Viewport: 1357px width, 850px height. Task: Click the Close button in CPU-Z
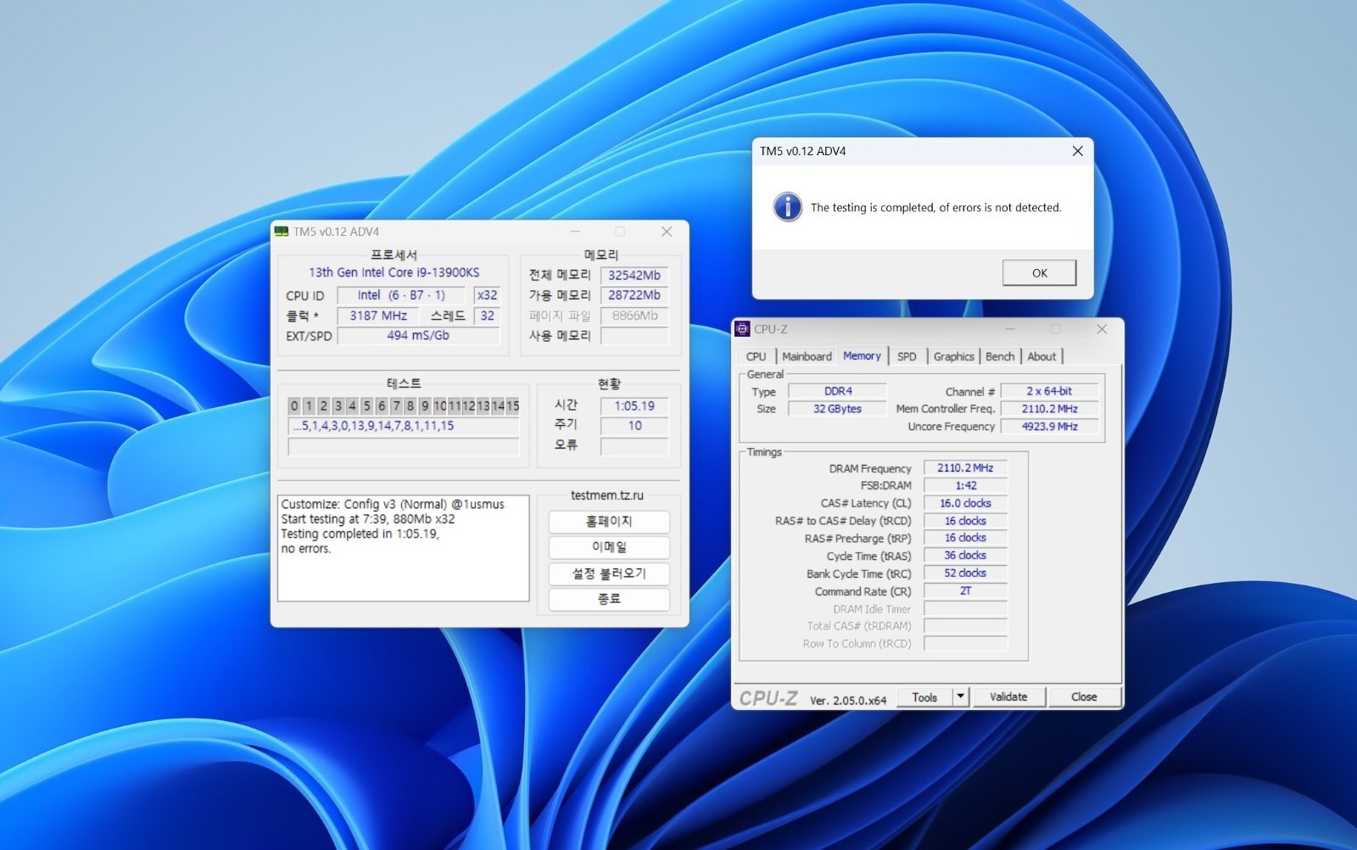tap(1084, 697)
